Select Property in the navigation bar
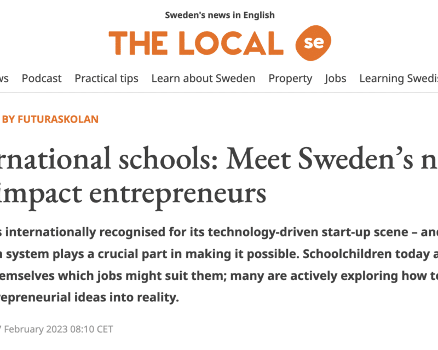 pyautogui.click(x=290, y=78)
